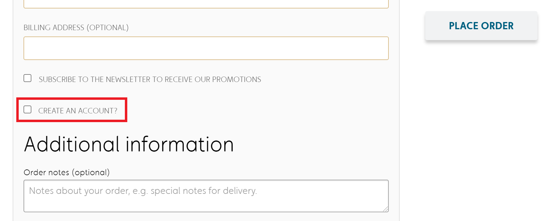Enable the Create an Account checkbox
The height and width of the screenshot is (221, 545).
[27, 109]
